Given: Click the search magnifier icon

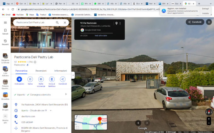Looking at the screenshot, I should click(x=57, y=23).
